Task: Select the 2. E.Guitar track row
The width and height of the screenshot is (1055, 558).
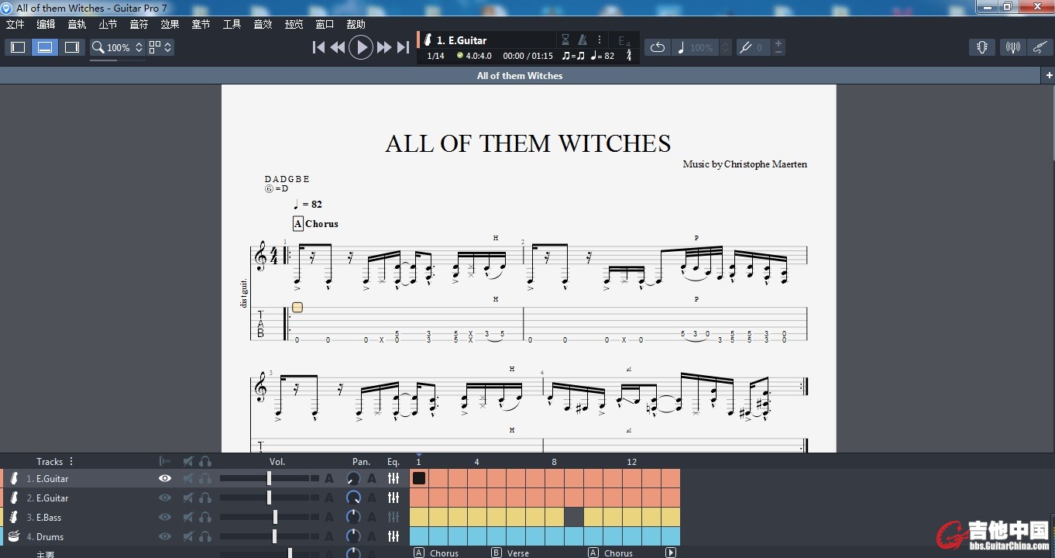Action: pyautogui.click(x=204, y=498)
